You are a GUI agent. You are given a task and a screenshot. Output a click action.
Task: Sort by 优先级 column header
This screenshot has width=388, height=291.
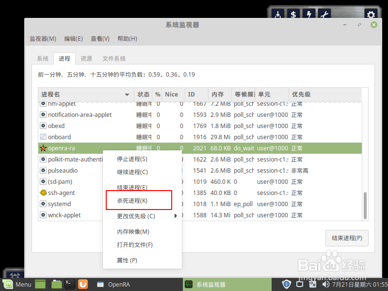325,94
